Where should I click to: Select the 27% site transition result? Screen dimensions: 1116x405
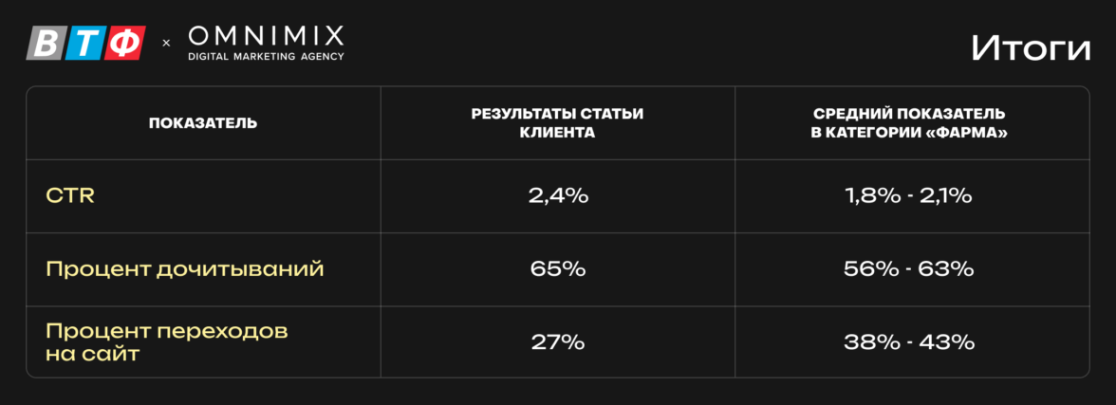click(558, 341)
